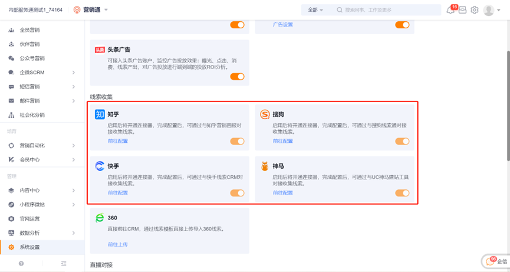
Task: Expand the 数据分析 submenu chevron
Action: click(x=74, y=233)
